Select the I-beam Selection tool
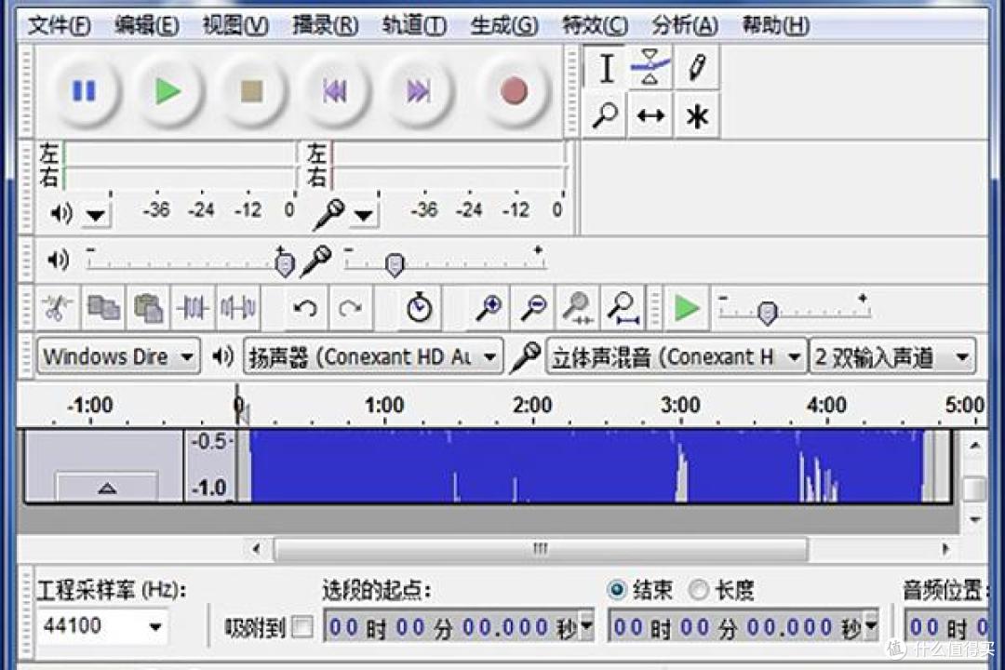Screen dimensions: 1005x670 (x=606, y=68)
